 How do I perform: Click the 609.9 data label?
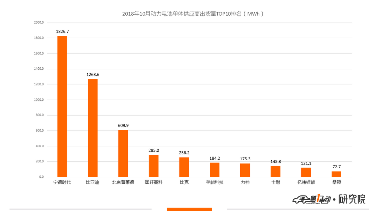[123, 125]
